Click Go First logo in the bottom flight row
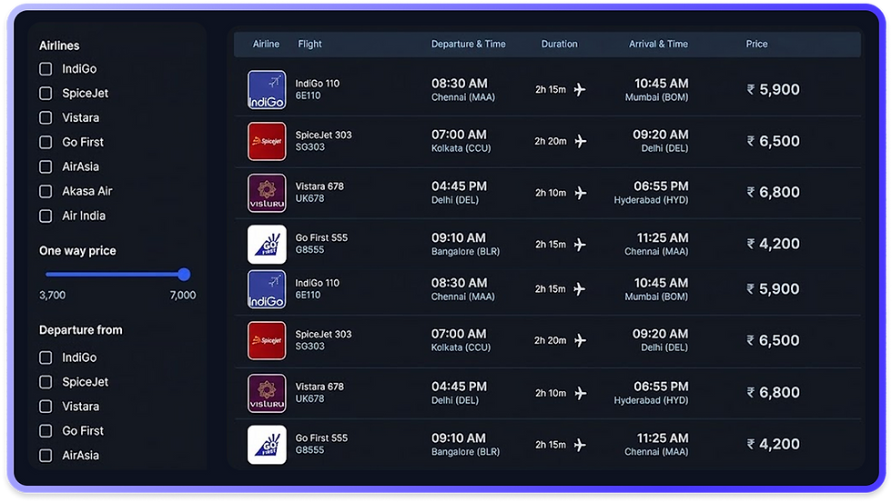 (267, 445)
